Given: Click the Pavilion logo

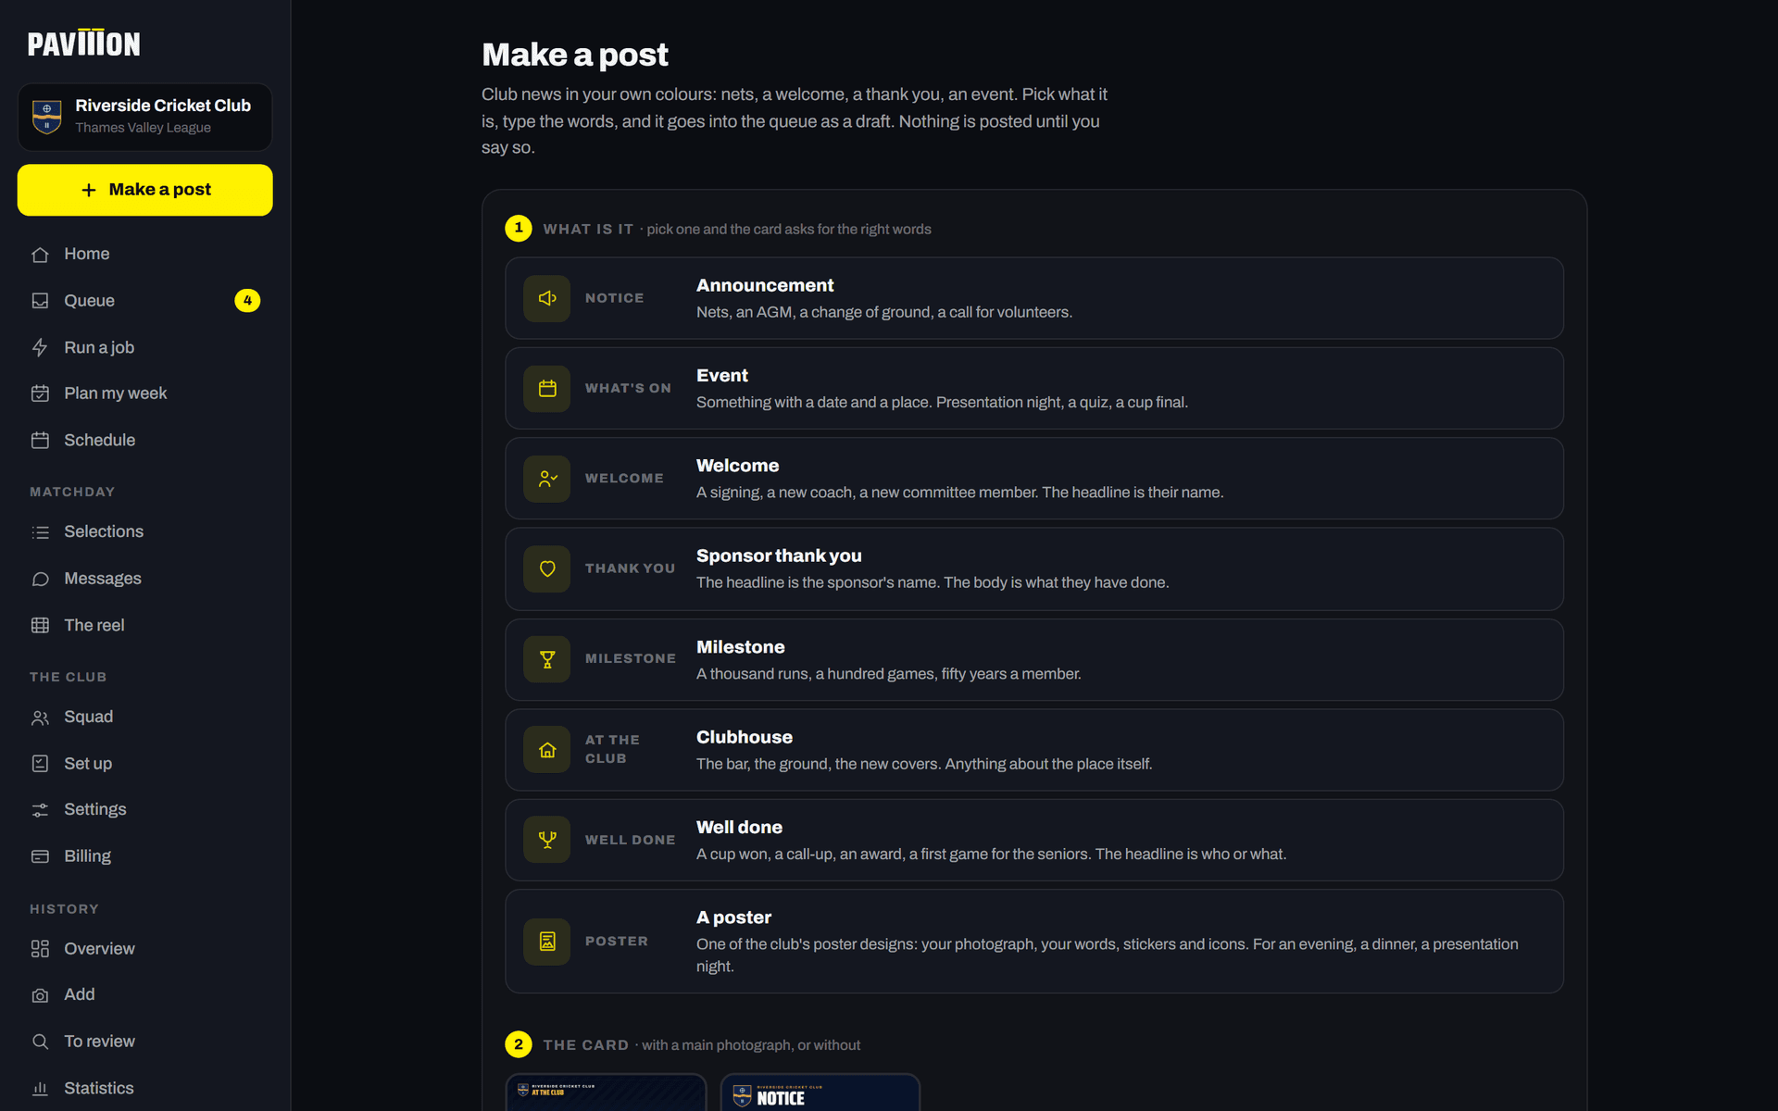Looking at the screenshot, I should (84, 43).
